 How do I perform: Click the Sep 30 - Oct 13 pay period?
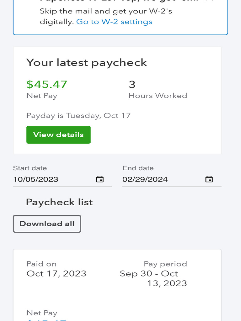click(x=153, y=278)
